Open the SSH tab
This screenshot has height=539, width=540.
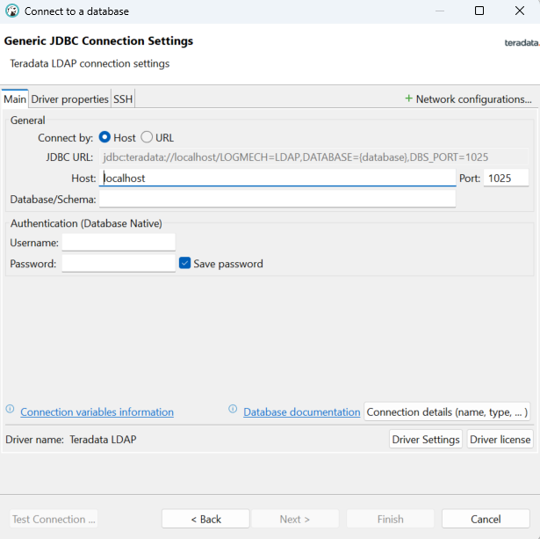click(123, 99)
